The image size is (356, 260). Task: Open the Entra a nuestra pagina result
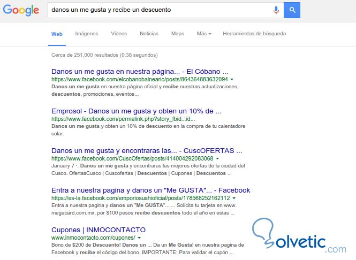pos(150,190)
